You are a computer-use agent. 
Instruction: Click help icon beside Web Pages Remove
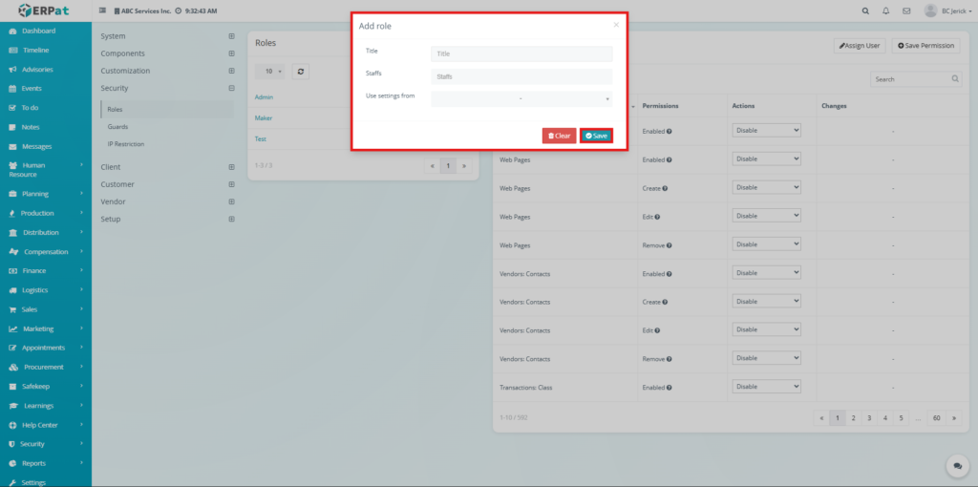(x=670, y=245)
